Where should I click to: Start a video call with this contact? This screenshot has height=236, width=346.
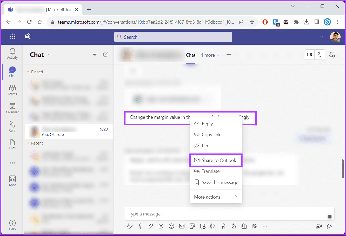[x=309, y=55]
